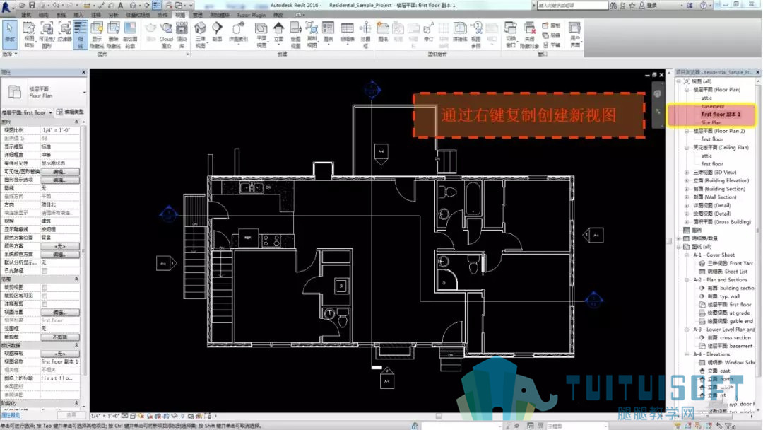This screenshot has width=763, height=430.
Task: Select the attic view under Floor Plan
Action: pyautogui.click(x=706, y=98)
